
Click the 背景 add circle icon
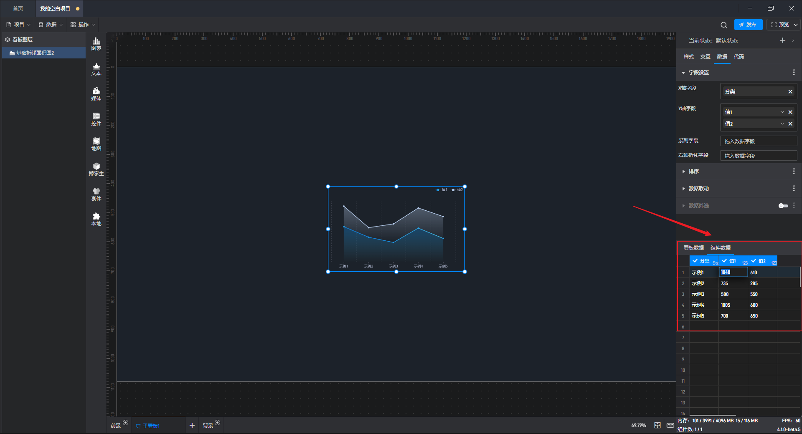217,423
